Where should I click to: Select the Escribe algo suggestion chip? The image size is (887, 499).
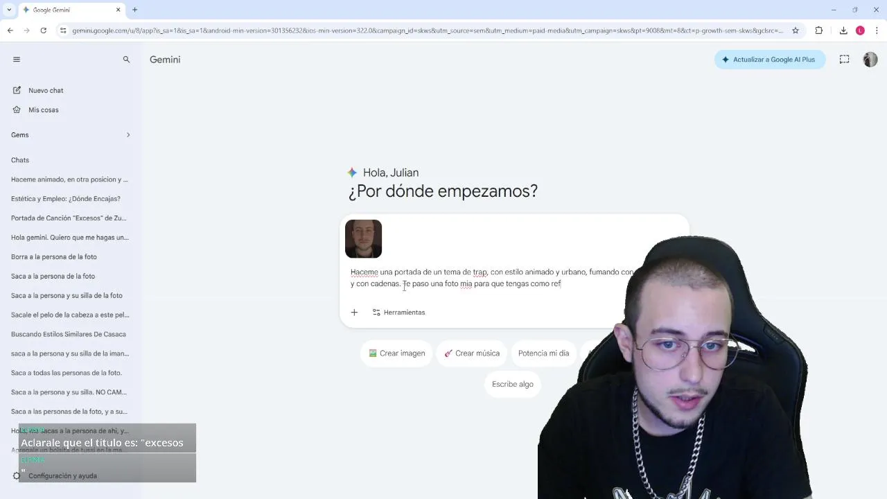tap(513, 385)
